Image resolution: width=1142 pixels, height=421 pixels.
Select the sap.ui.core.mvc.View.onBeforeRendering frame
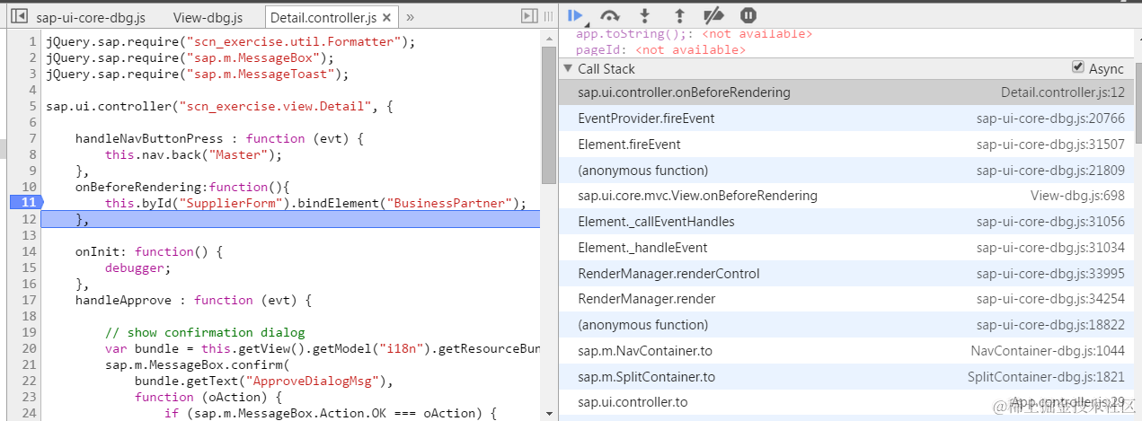pos(845,196)
